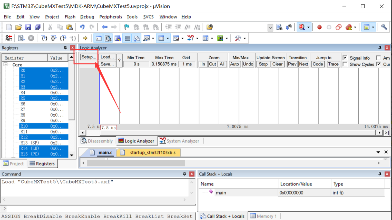Screen dimensions: 392x220
Task: Click the Min/Max Auto button
Action: coord(234,64)
